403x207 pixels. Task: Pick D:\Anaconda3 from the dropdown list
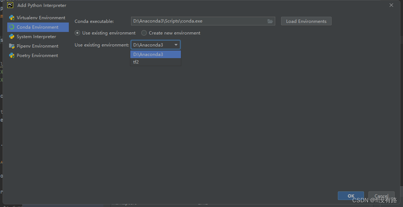(155, 54)
